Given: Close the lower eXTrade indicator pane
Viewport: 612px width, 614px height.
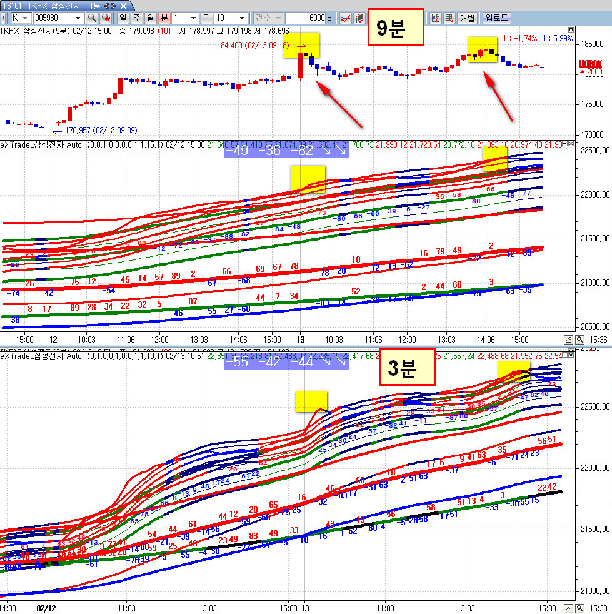Looking at the screenshot, I should [x=571, y=355].
